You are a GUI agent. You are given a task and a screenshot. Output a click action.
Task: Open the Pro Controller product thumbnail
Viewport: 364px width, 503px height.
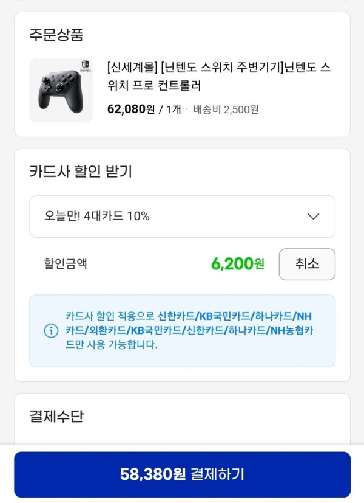[x=61, y=90]
